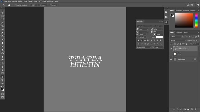200x112 pixels.
Task: Click the Home icon in options bar
Action: [3, 5]
